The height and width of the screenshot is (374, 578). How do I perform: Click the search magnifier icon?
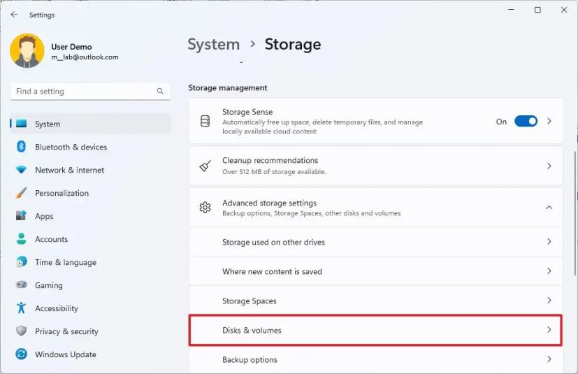tap(160, 92)
